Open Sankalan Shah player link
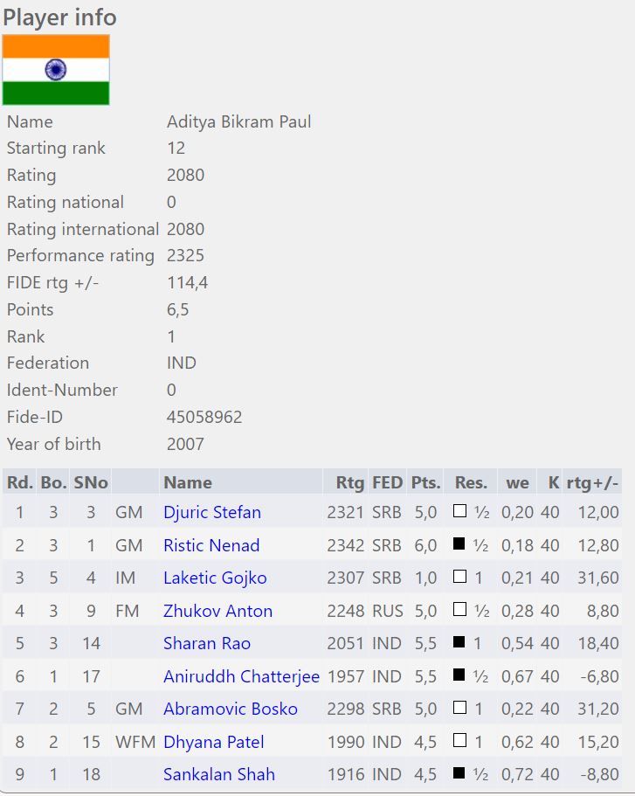Image resolution: width=635 pixels, height=796 pixels. (x=219, y=774)
